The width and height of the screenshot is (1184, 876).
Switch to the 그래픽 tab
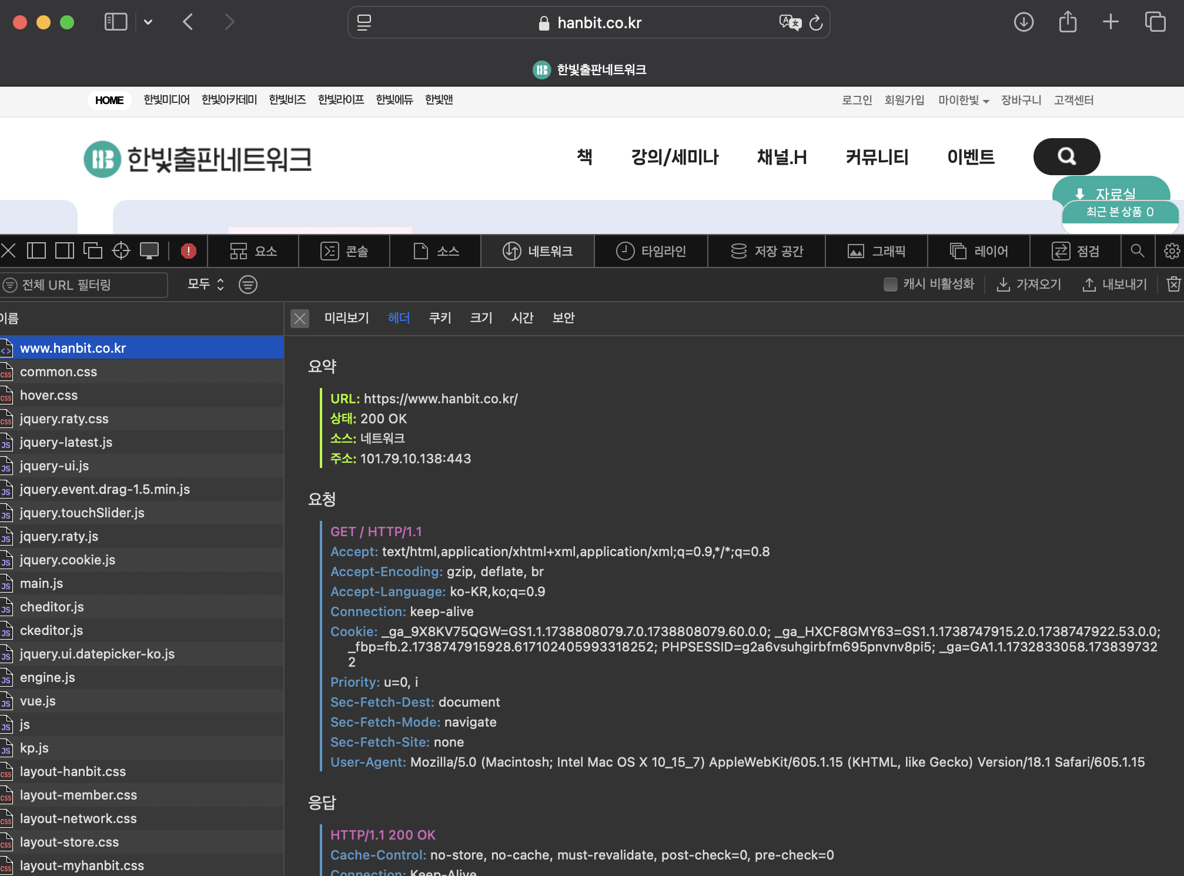click(877, 251)
